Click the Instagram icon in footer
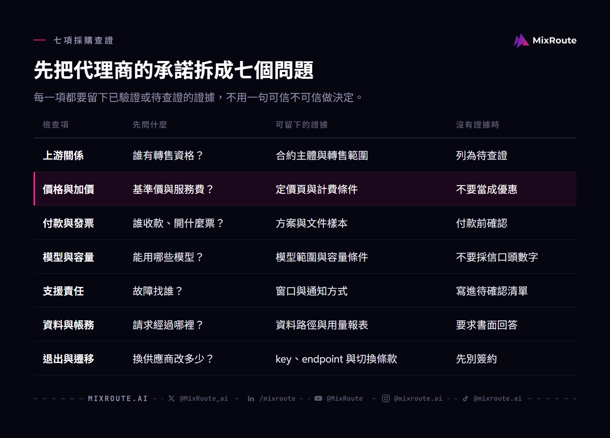This screenshot has width=610, height=438. 386,398
